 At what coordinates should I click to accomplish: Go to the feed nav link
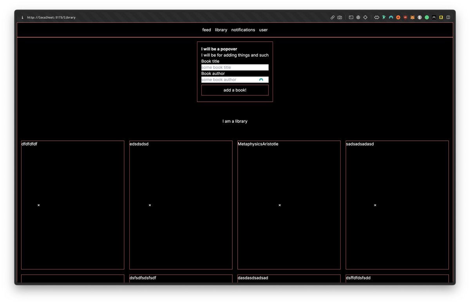[206, 30]
